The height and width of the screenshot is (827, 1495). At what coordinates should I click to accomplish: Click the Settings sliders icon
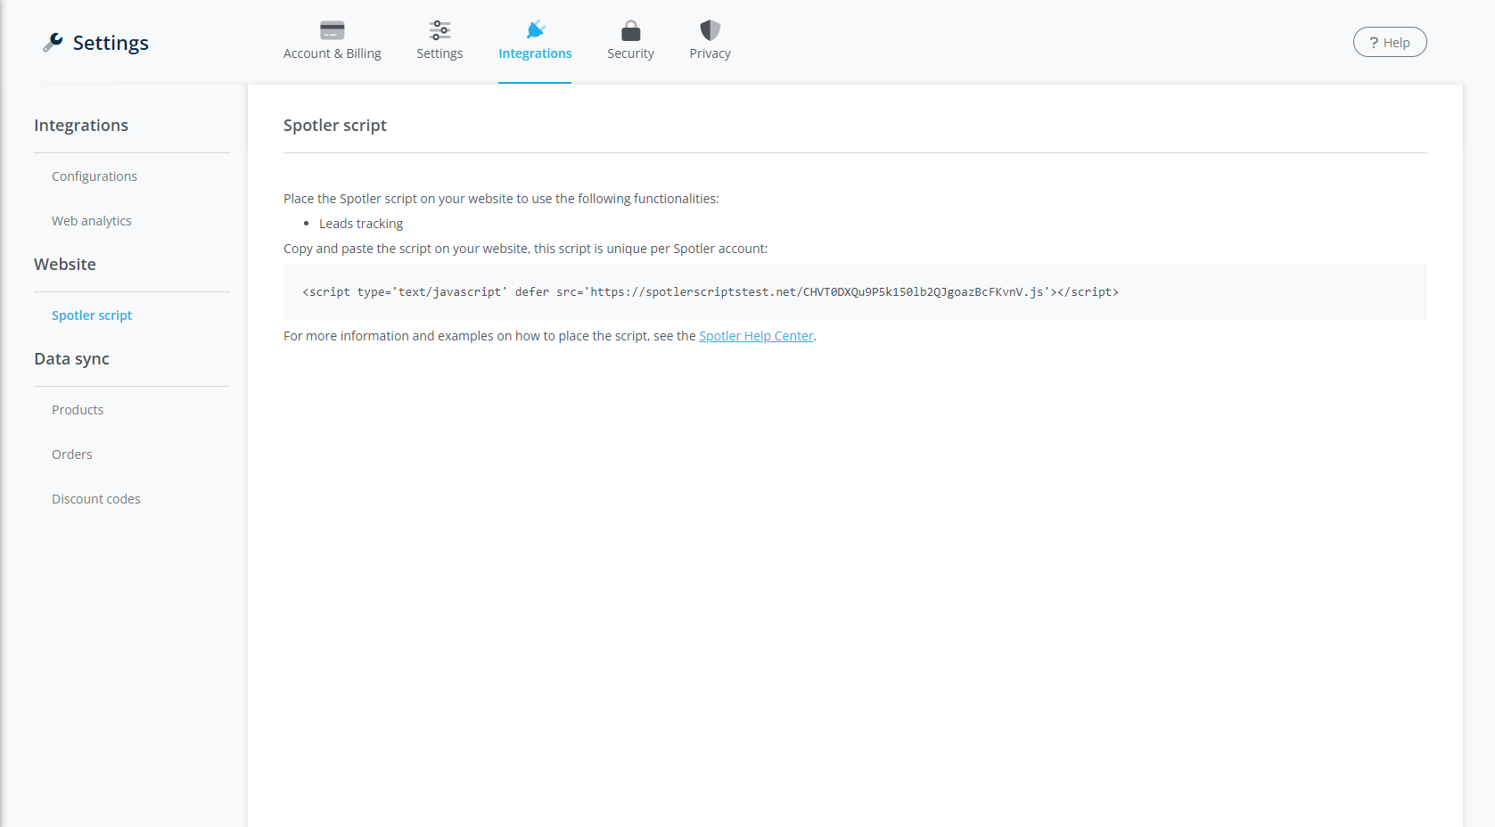(439, 30)
